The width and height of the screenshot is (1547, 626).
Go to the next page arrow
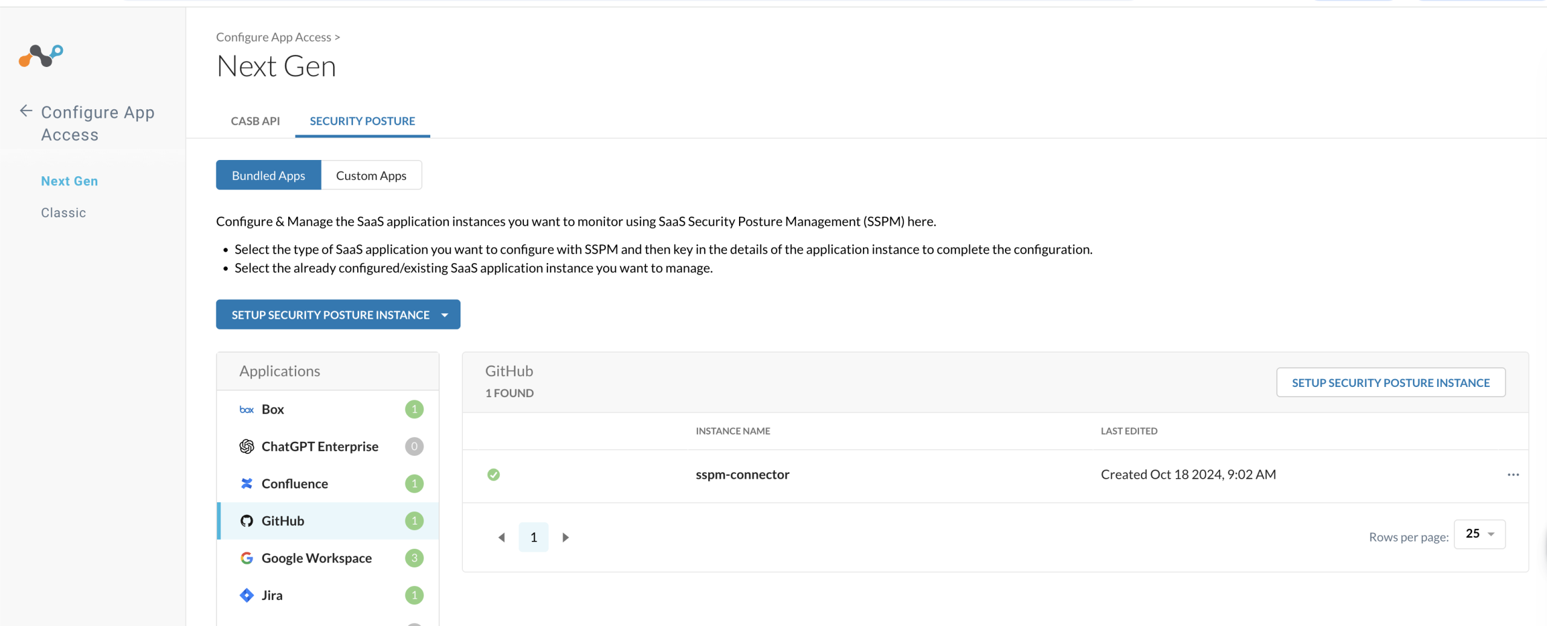point(566,537)
